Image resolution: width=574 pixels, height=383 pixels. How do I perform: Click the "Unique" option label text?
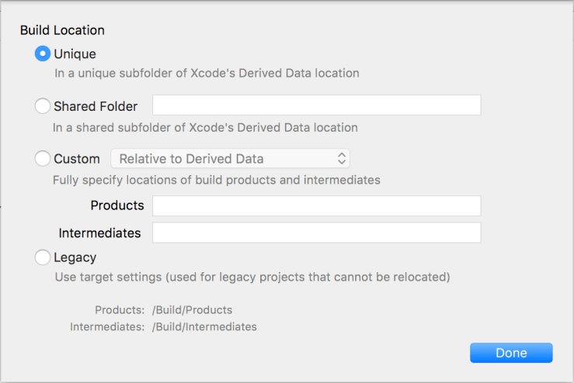[75, 54]
